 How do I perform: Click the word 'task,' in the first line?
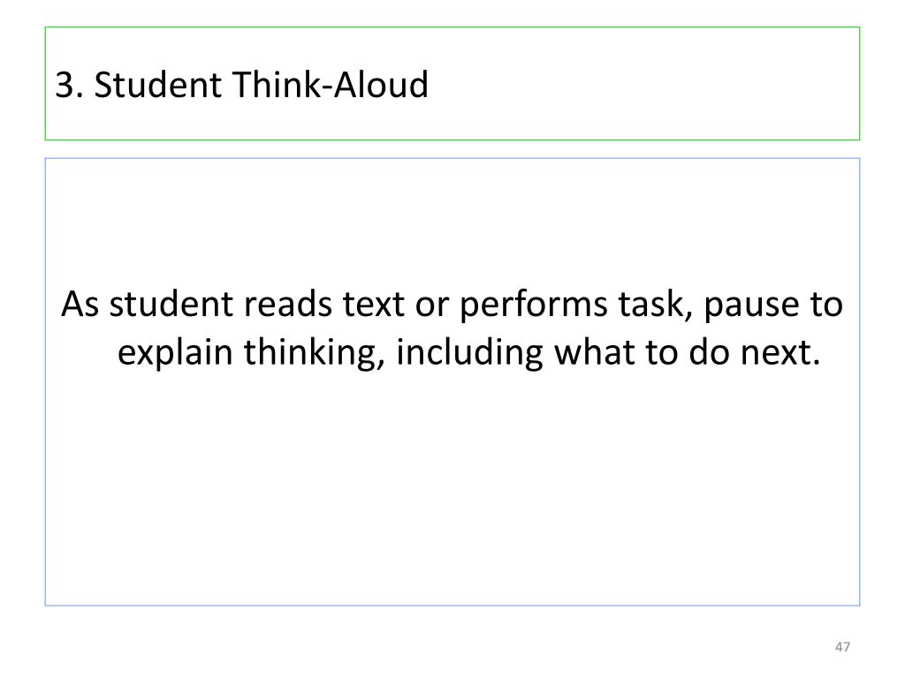coord(655,305)
